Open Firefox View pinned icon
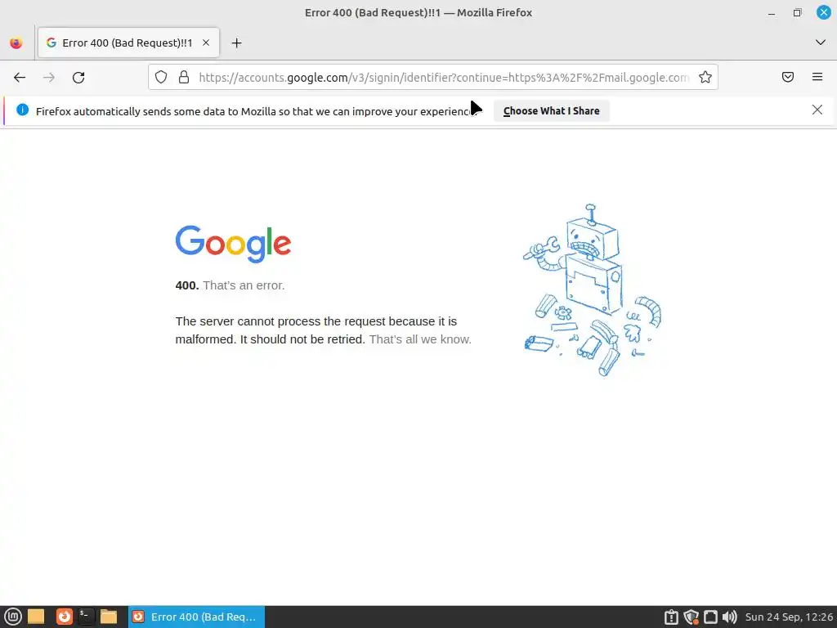This screenshot has height=628, width=837. (16, 43)
